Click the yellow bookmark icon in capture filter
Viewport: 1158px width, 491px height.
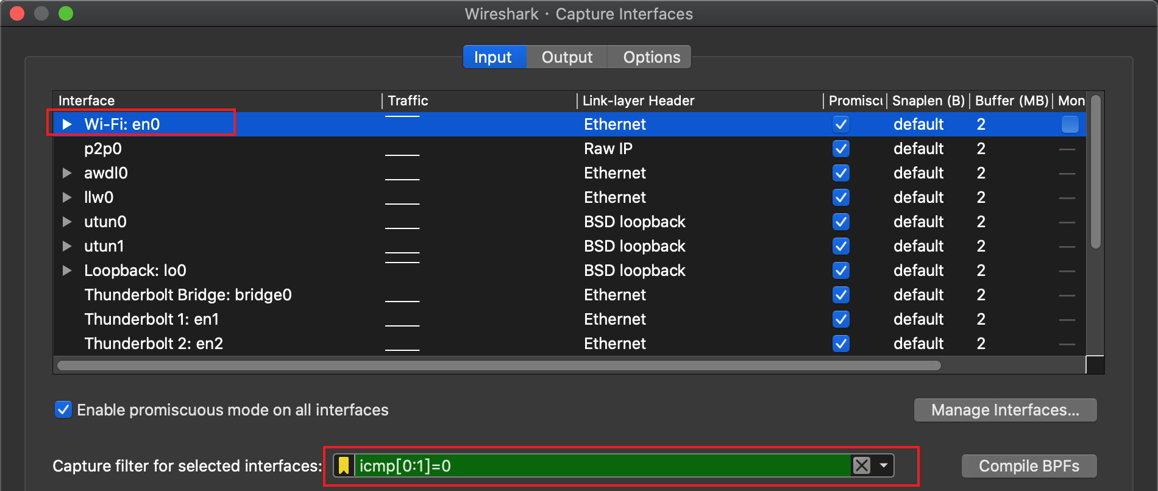[x=344, y=466]
